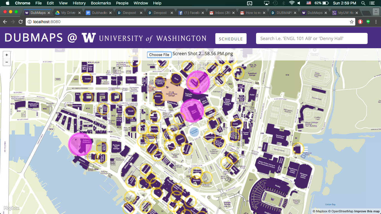The height and width of the screenshot is (214, 381).
Task: Click the clock showing Sun 2:59 PM
Action: pyautogui.click(x=344, y=3)
